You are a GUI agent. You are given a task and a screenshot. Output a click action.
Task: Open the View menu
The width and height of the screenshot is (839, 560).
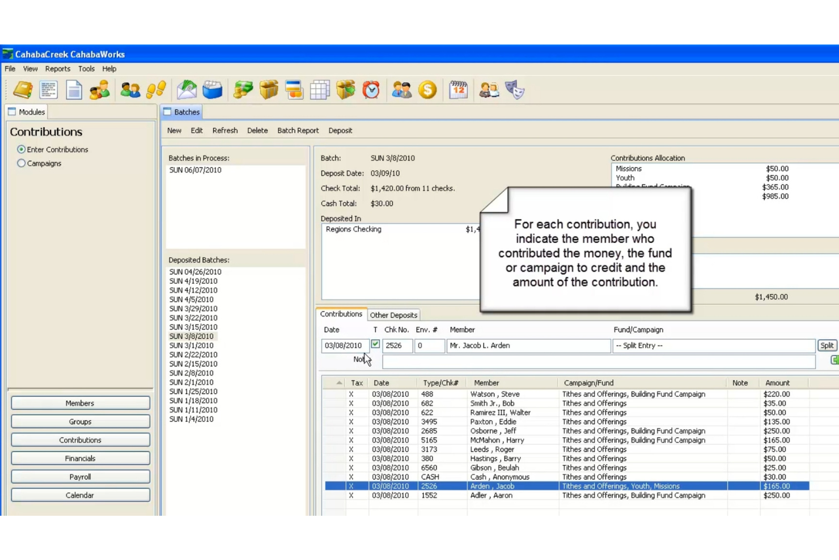click(x=30, y=69)
